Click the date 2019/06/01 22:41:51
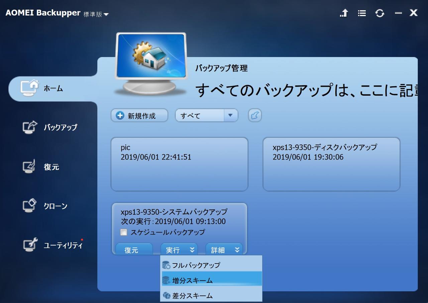 (156, 157)
